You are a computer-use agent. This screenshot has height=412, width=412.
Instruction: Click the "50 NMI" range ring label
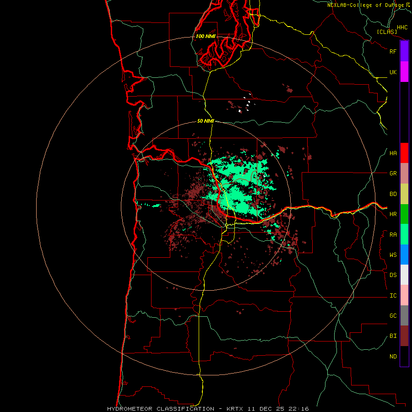click(206, 121)
